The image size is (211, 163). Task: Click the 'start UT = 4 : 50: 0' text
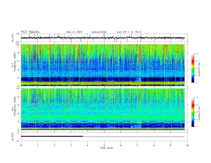click(129, 32)
